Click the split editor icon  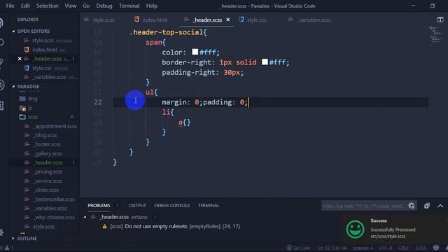click(440, 20)
